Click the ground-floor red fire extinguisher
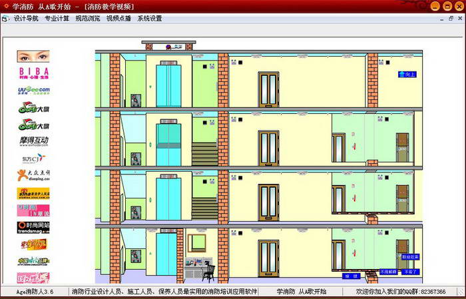 tap(354, 253)
